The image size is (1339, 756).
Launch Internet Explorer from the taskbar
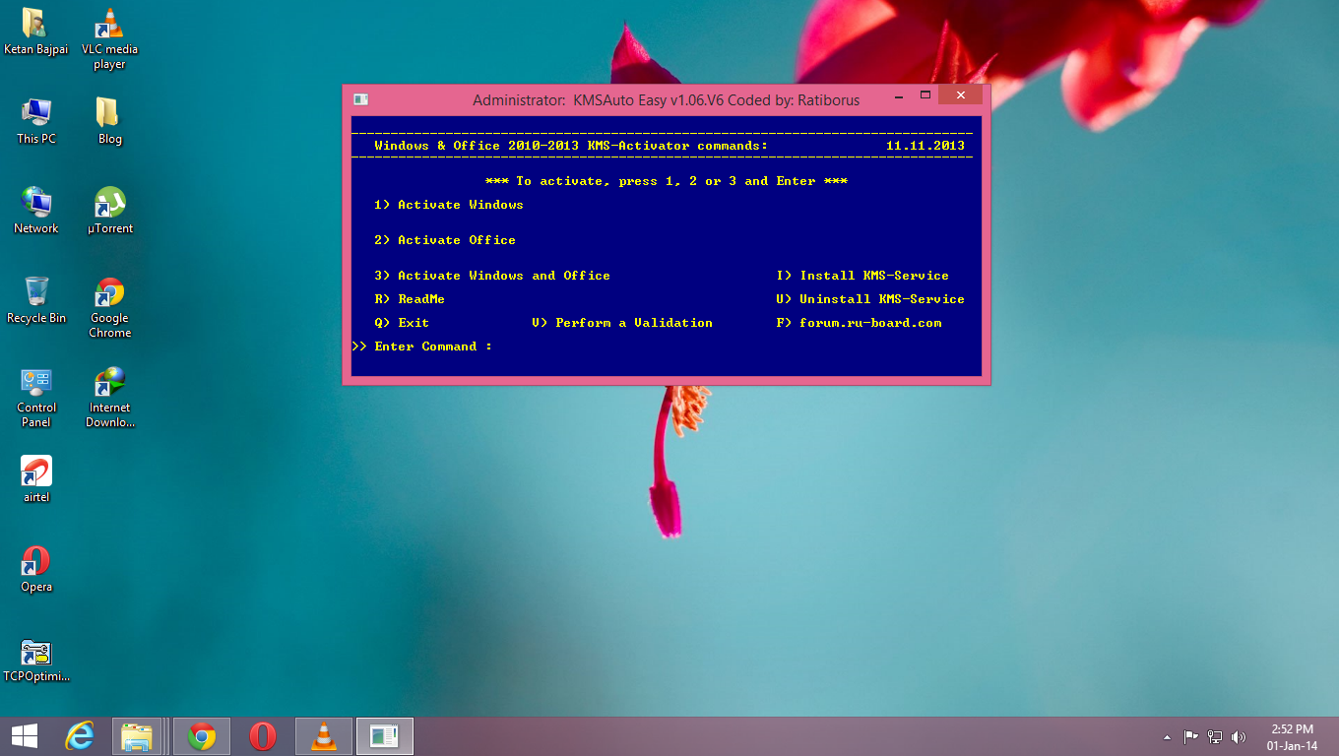[81, 735]
